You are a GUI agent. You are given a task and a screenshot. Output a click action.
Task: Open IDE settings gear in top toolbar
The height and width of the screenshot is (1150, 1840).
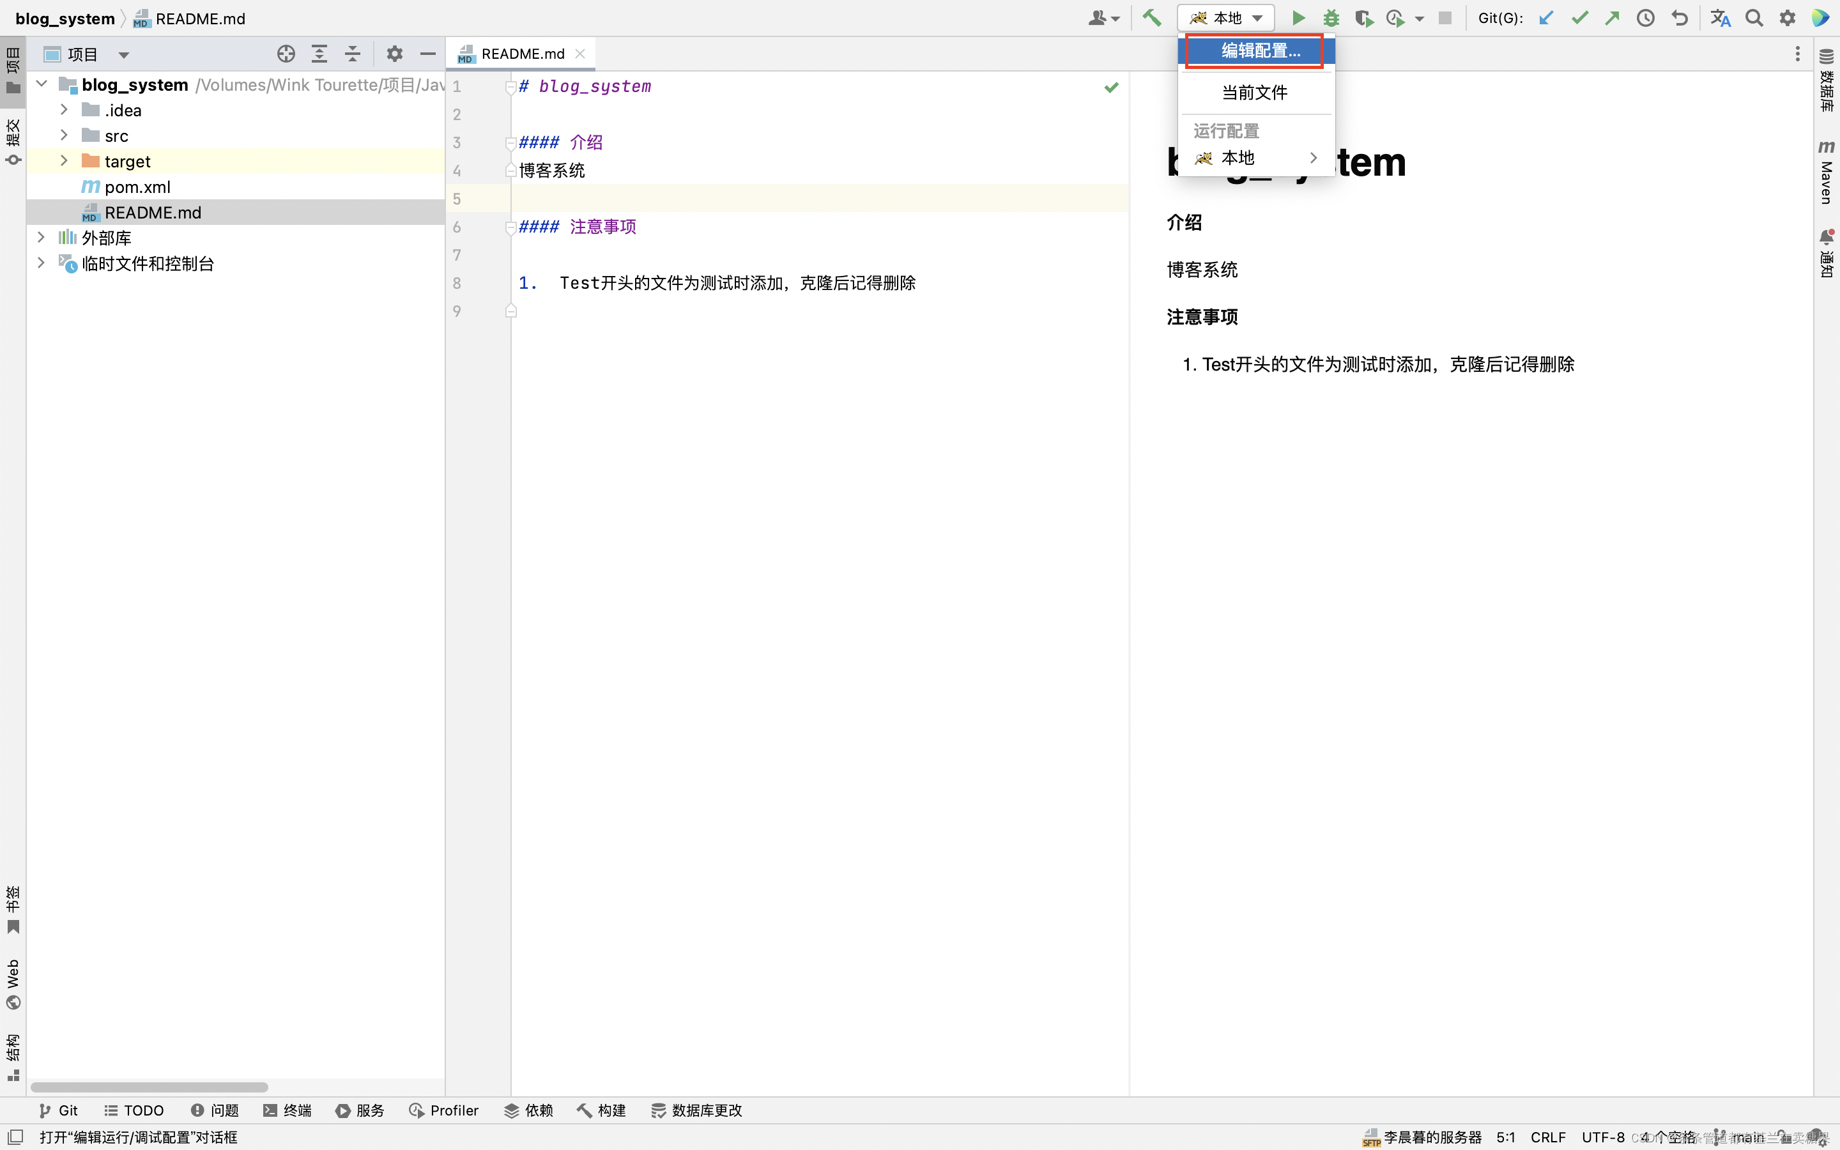(x=1788, y=19)
